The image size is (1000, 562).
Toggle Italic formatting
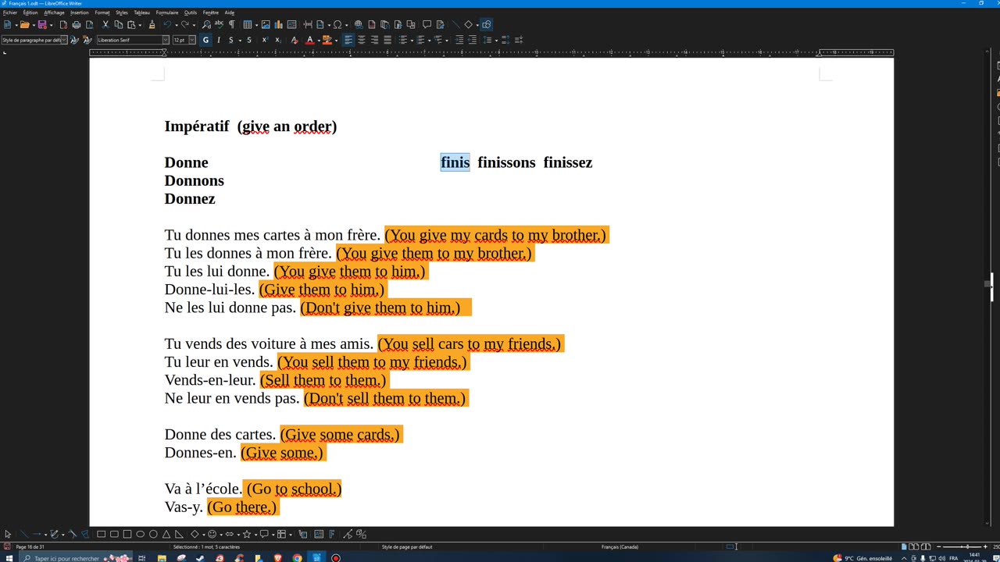pos(218,40)
